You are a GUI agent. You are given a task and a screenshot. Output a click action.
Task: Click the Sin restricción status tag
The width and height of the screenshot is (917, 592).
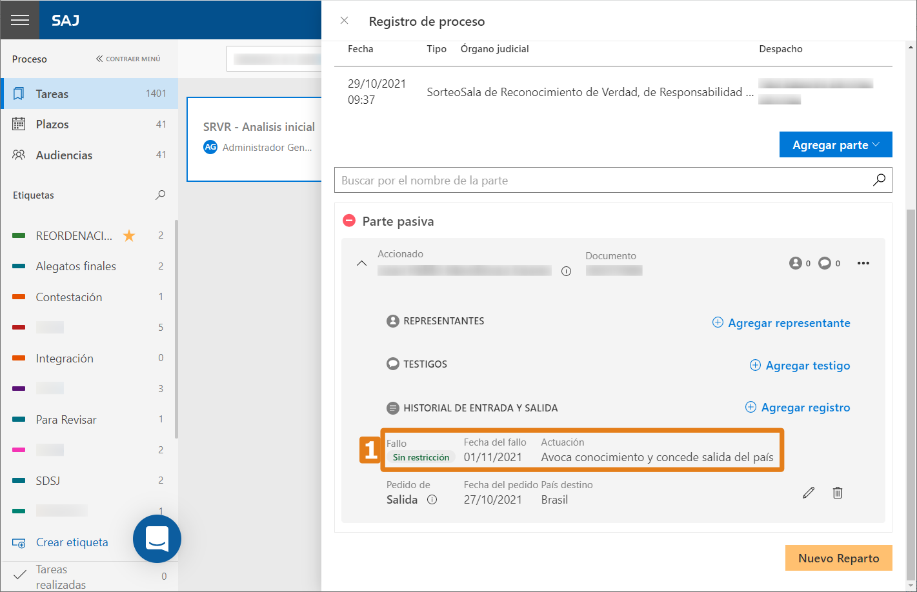click(421, 457)
